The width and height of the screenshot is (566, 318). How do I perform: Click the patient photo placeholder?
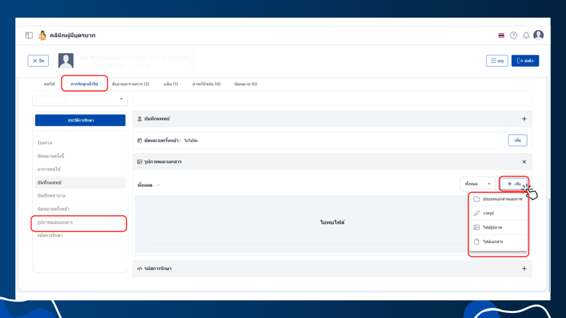[x=66, y=61]
